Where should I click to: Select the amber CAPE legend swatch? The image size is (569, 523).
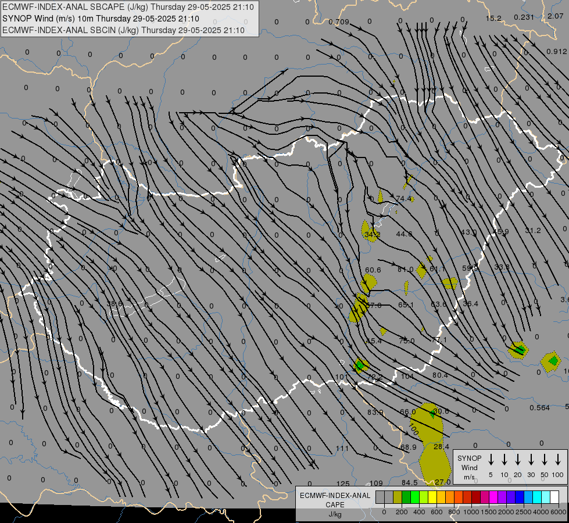coord(441,497)
